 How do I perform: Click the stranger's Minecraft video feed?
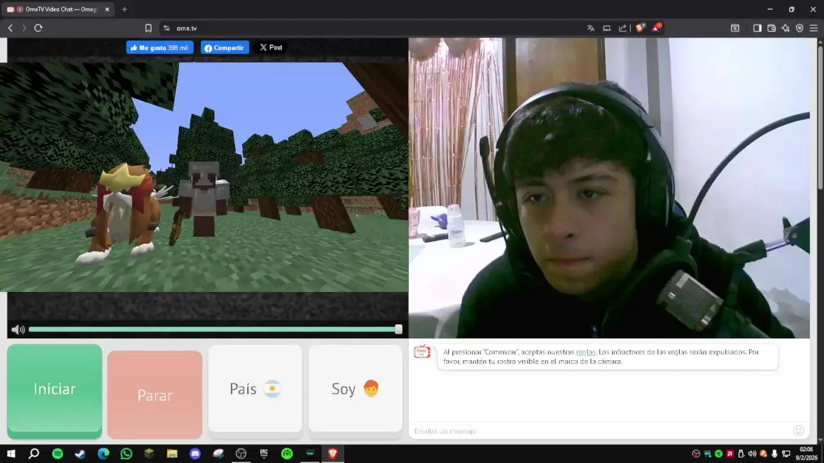204,177
